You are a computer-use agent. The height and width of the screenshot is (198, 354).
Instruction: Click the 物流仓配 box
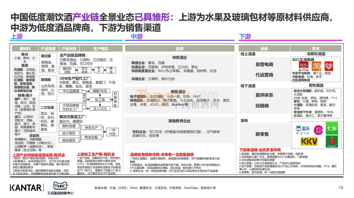point(92,137)
